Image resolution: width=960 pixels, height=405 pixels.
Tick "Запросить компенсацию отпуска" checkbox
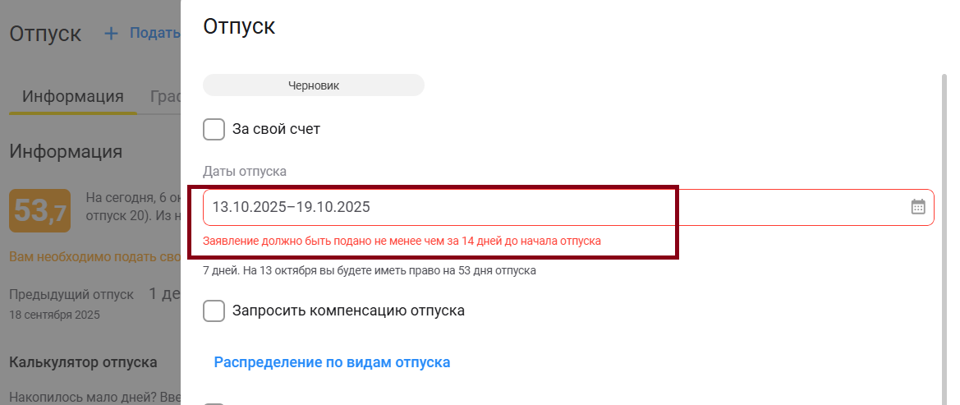tap(214, 311)
